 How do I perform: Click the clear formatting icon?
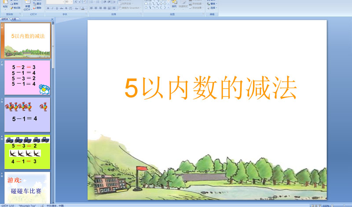[x=85, y=2]
